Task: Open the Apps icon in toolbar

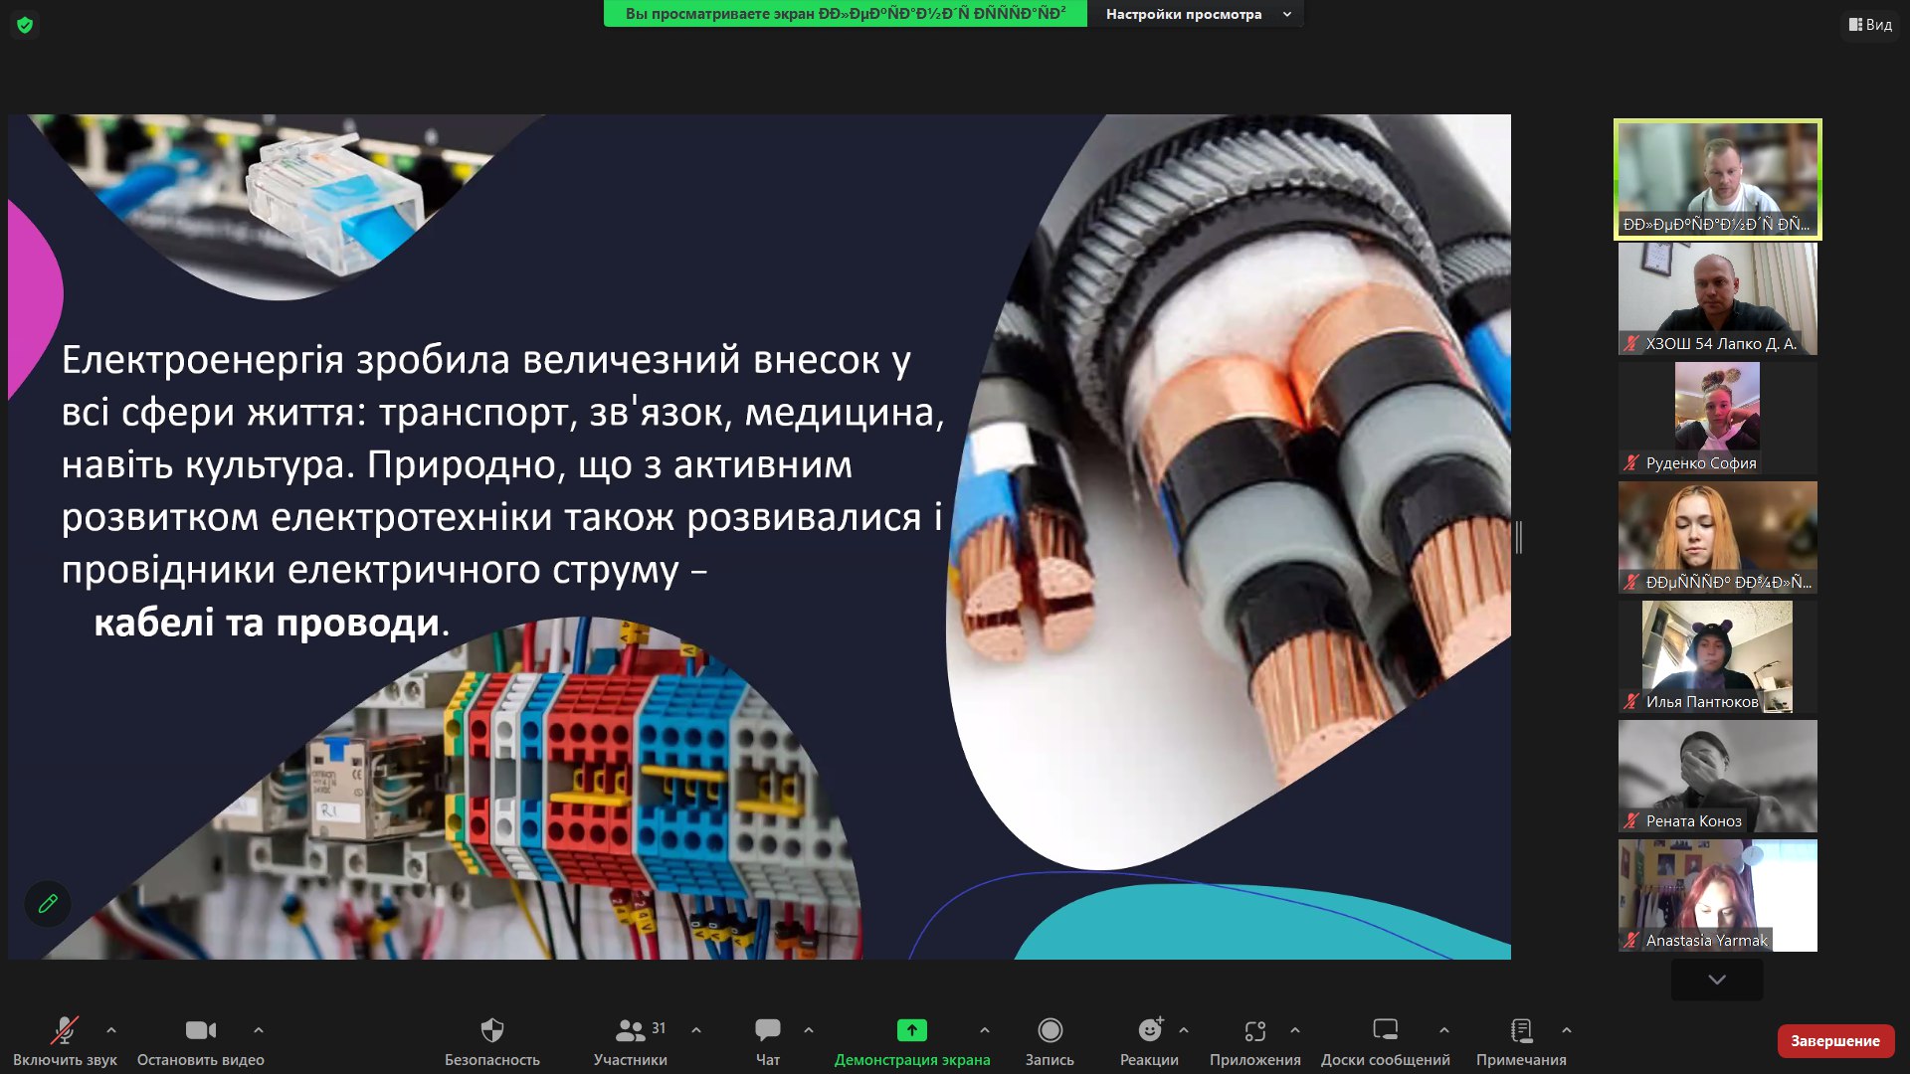Action: (1254, 1030)
